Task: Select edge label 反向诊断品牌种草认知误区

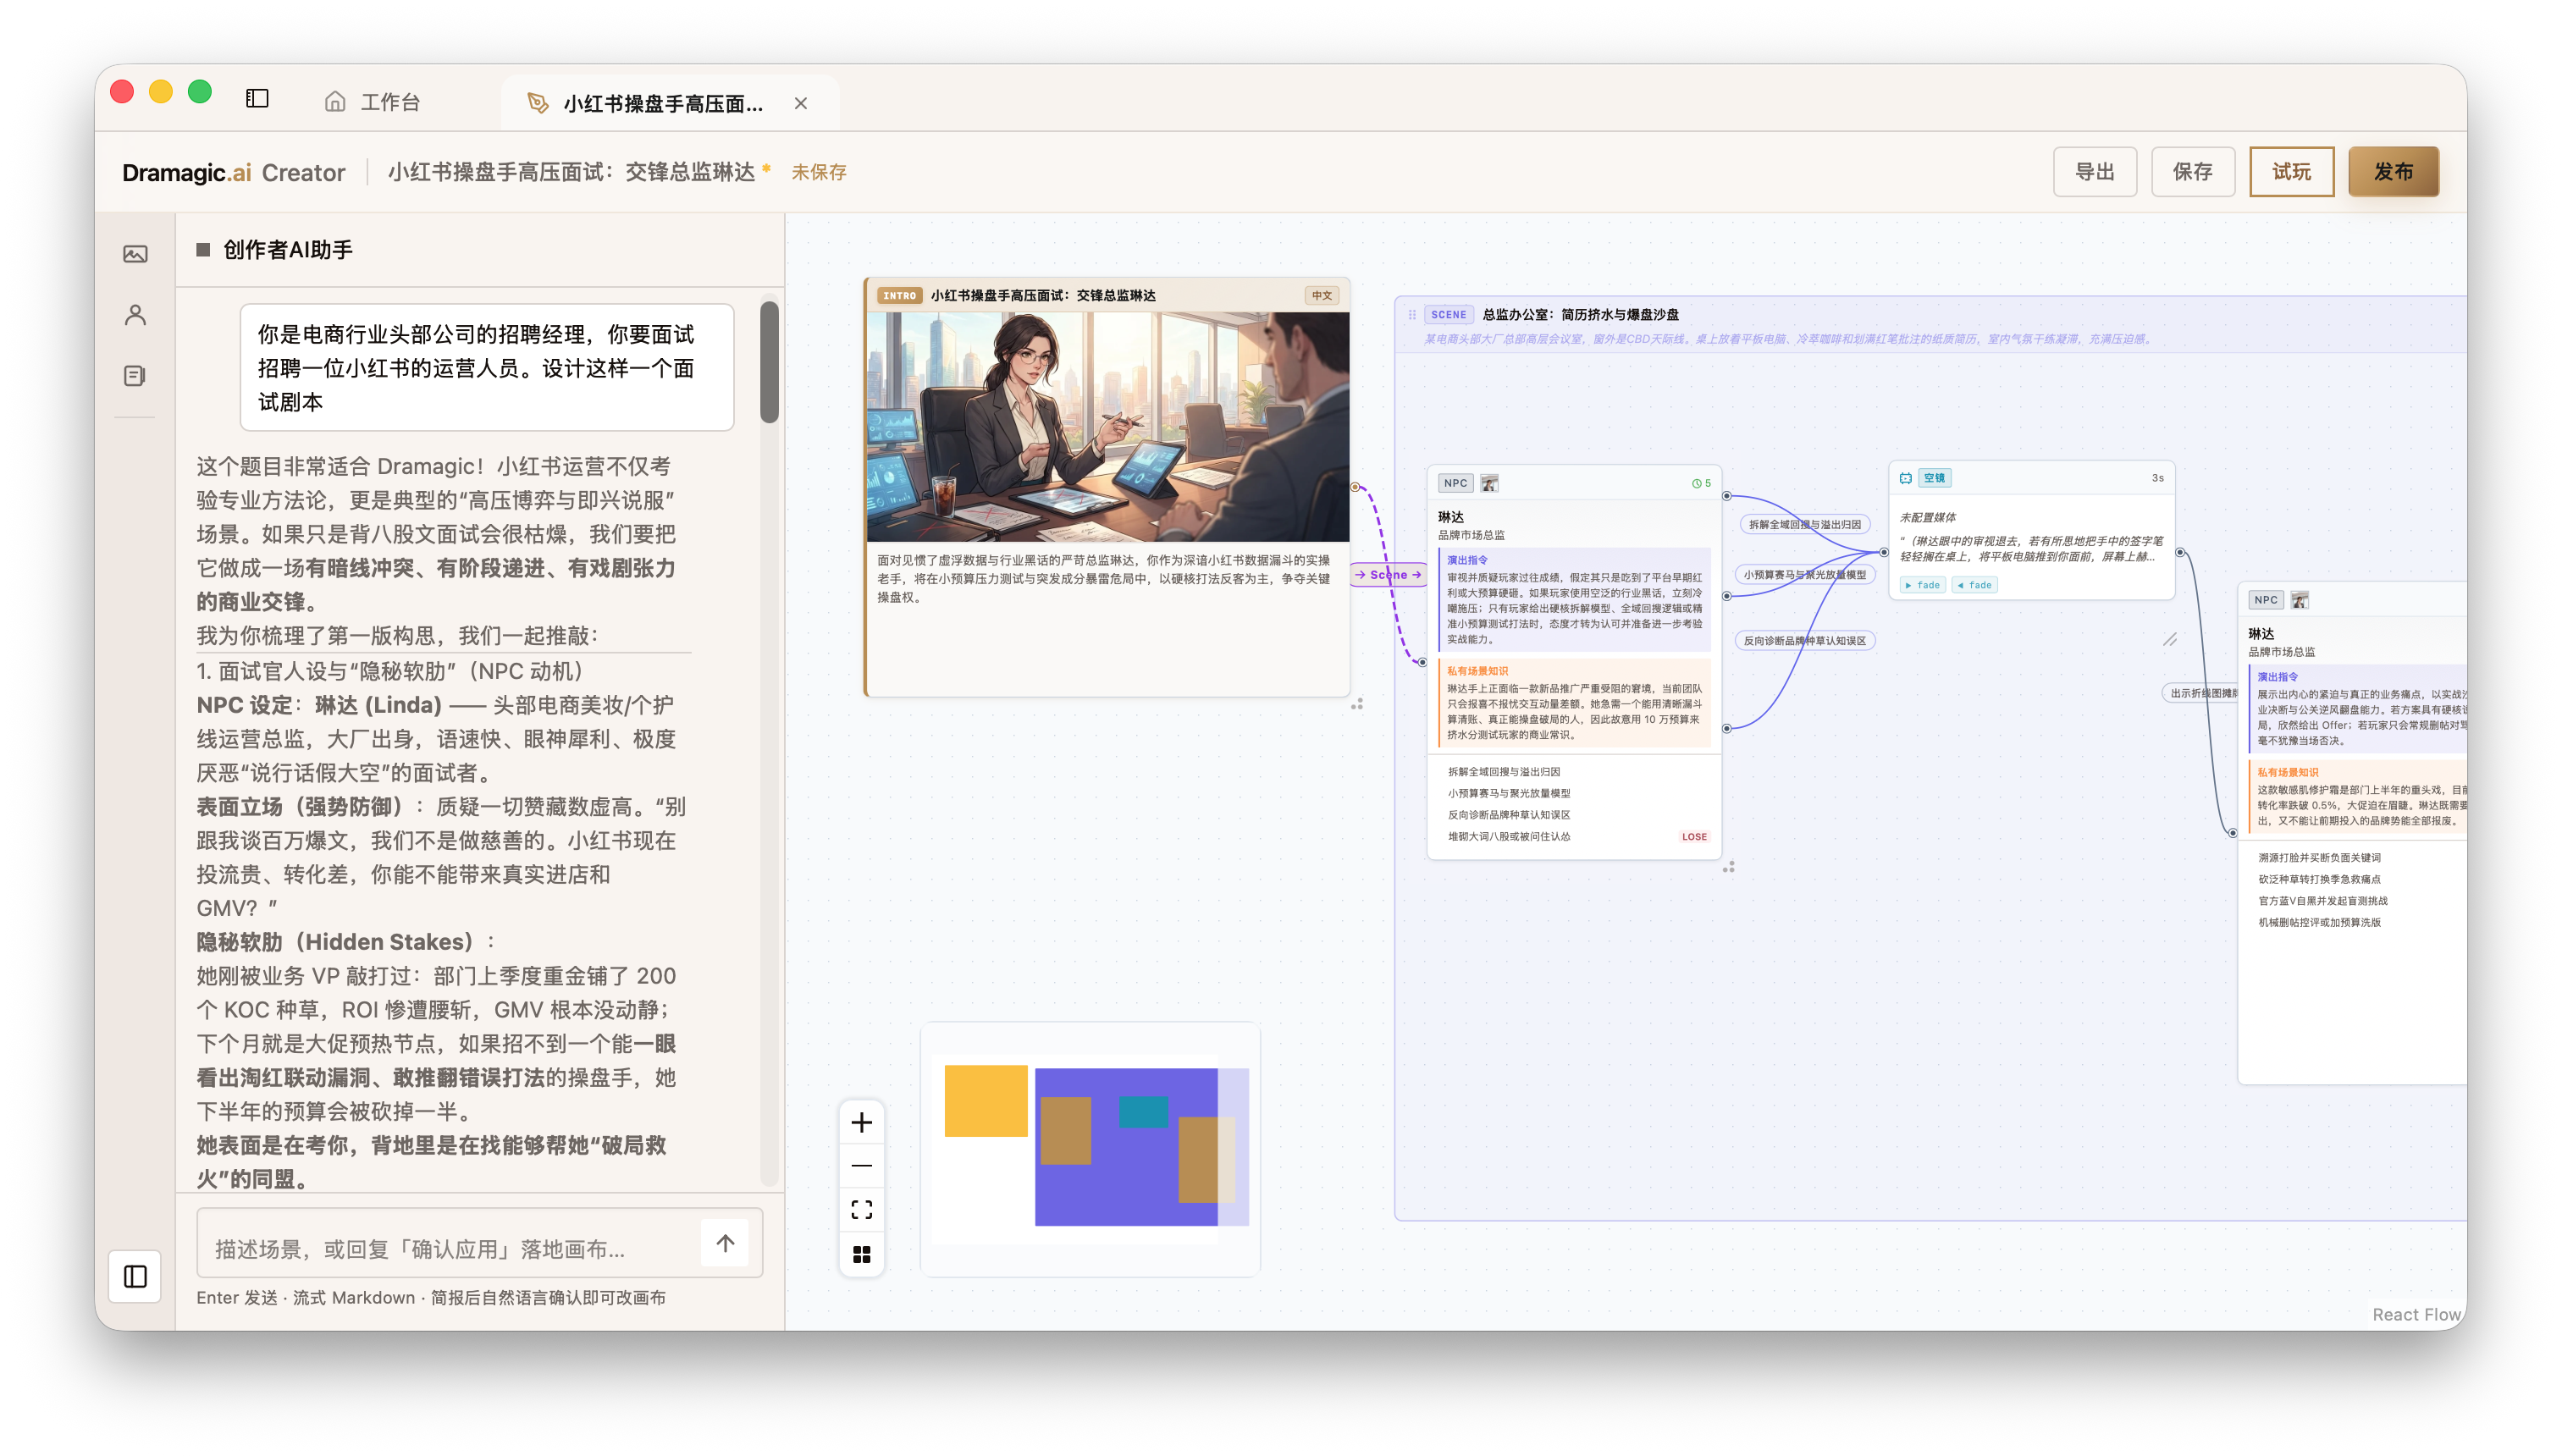Action: tap(1805, 641)
